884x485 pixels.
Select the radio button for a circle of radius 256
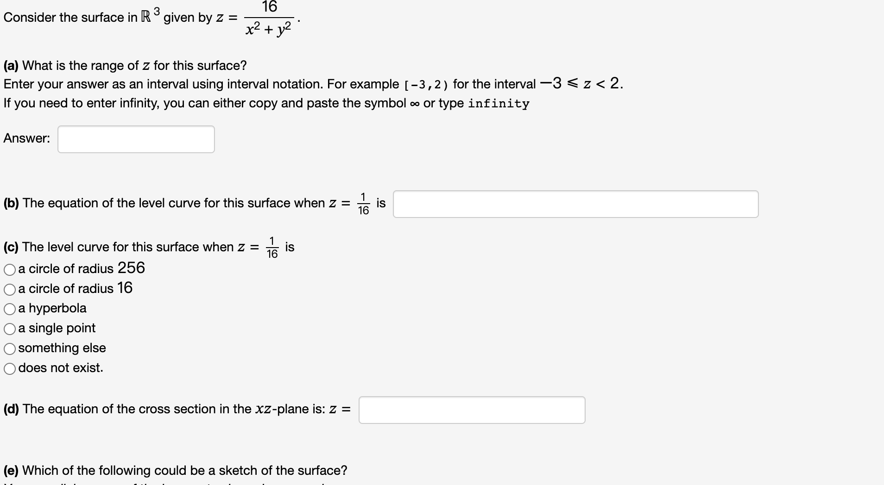(x=9, y=269)
